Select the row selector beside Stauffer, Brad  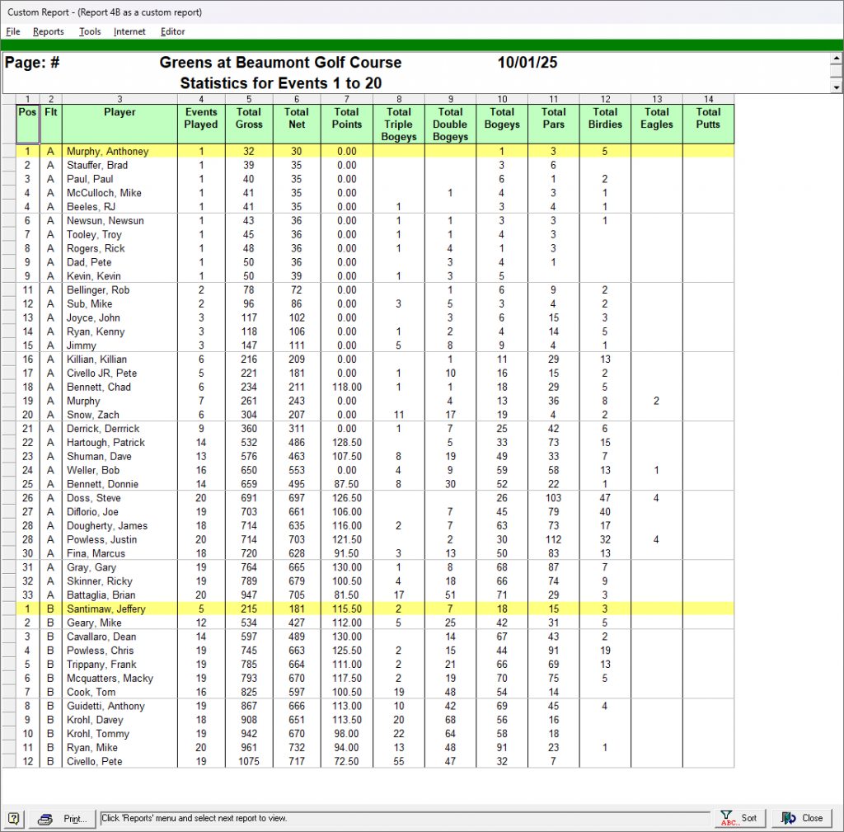[x=8, y=166]
